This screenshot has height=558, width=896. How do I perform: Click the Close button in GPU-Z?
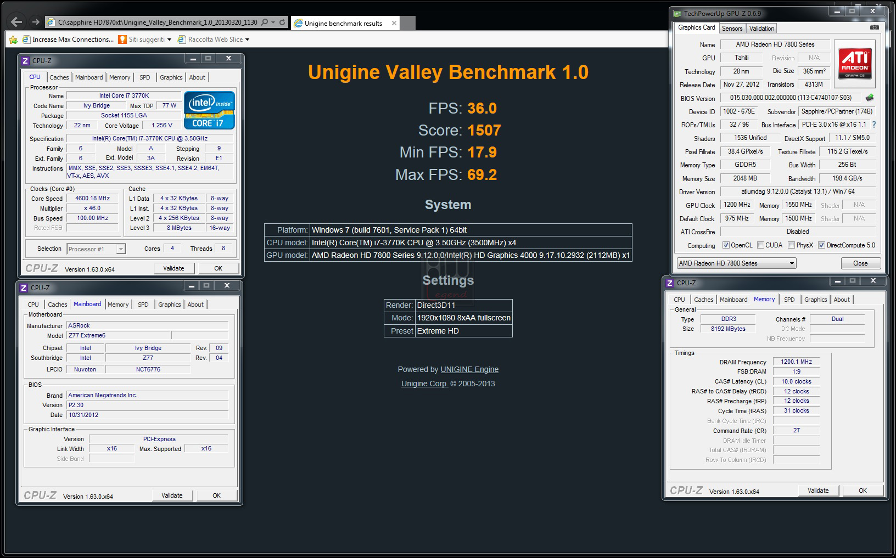[x=860, y=263]
